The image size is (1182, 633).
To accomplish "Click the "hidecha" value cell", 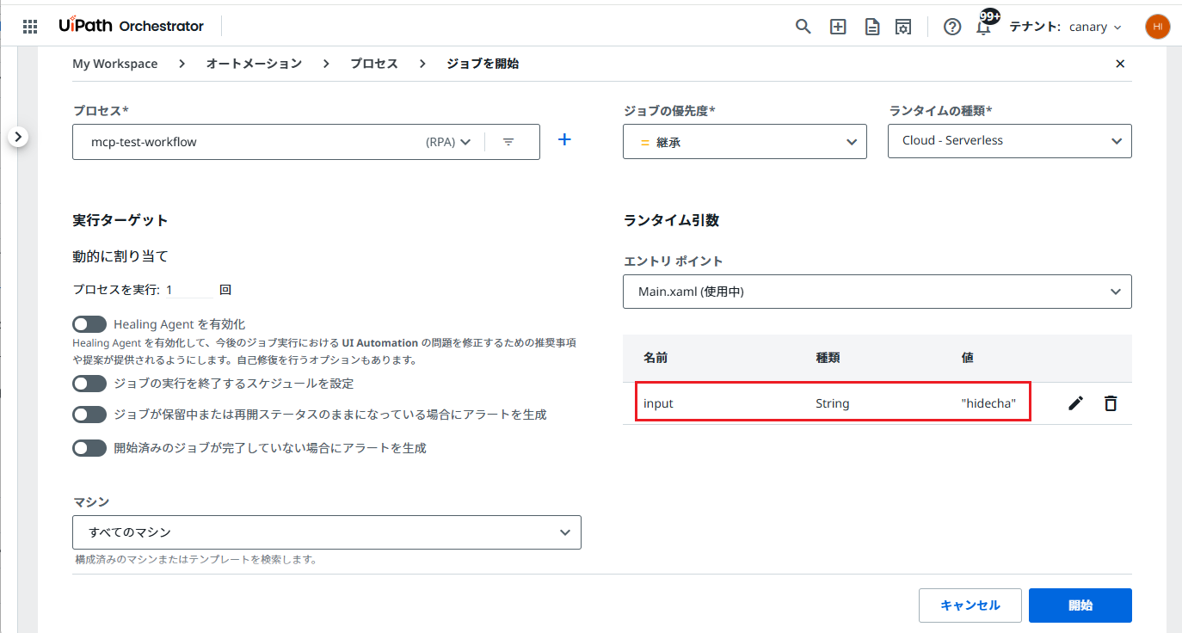I will click(988, 403).
